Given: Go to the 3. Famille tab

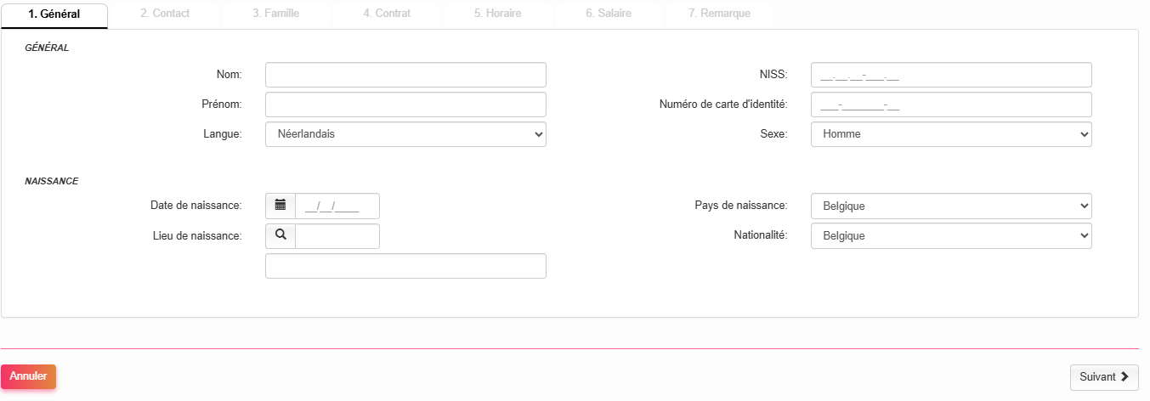Looking at the screenshot, I should [x=275, y=14].
